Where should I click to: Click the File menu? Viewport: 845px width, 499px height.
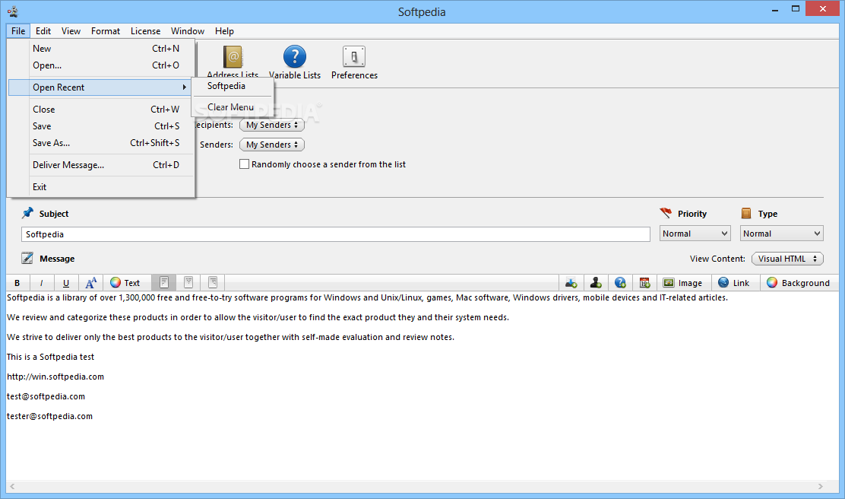[x=18, y=30]
